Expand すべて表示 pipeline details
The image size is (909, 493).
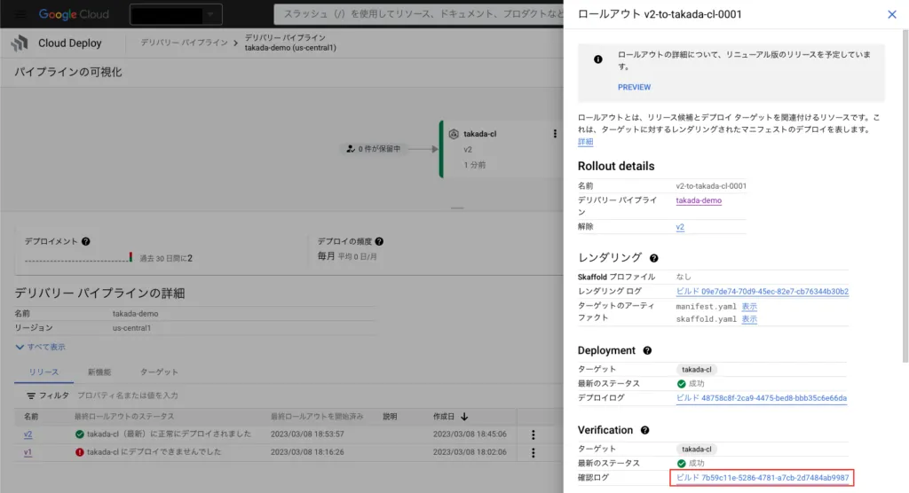pos(41,347)
